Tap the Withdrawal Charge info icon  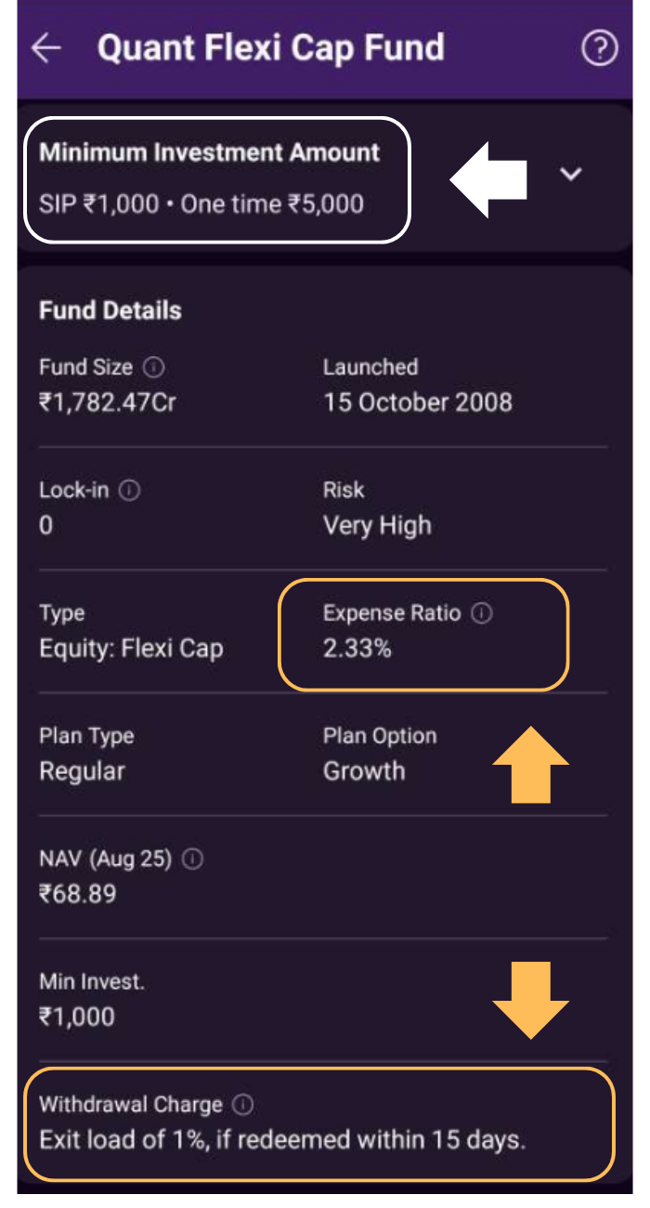[243, 1105]
